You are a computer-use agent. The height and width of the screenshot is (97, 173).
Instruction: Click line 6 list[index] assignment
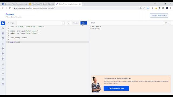(18, 38)
